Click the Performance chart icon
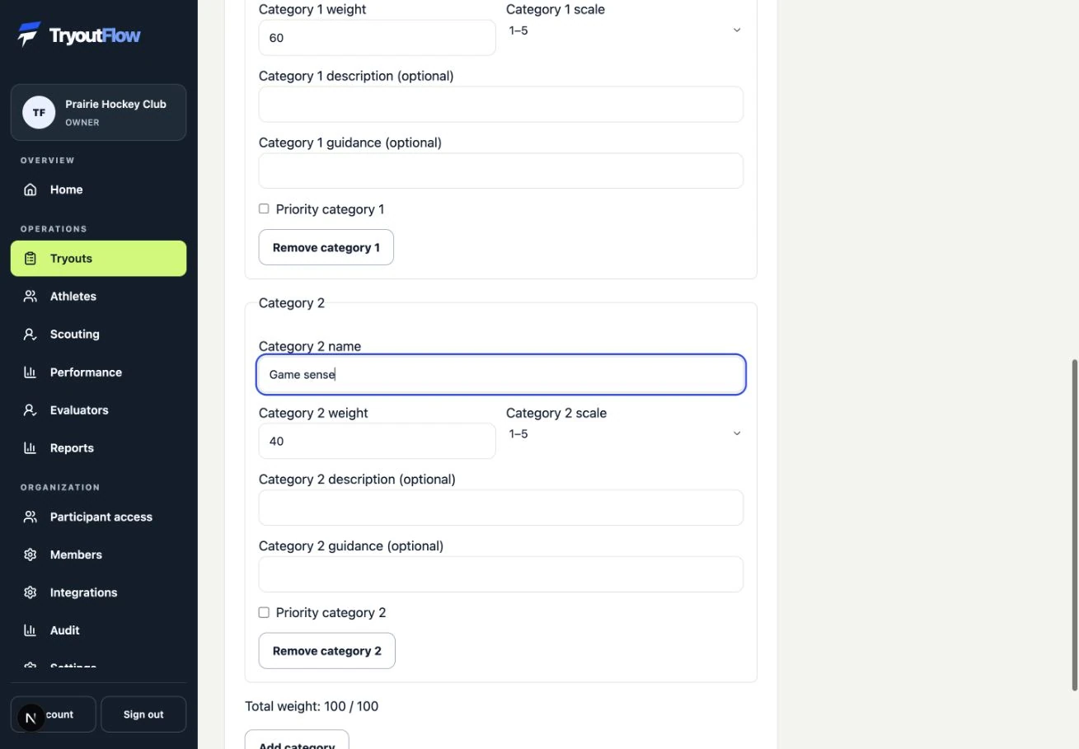 pos(30,372)
